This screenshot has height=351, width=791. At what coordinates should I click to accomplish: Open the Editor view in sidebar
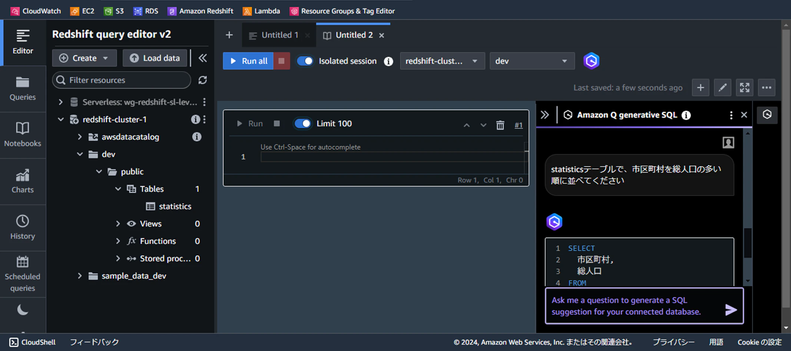click(x=23, y=42)
